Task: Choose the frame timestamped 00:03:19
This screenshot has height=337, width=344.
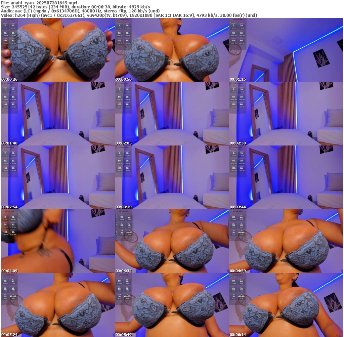Action: 172,177
